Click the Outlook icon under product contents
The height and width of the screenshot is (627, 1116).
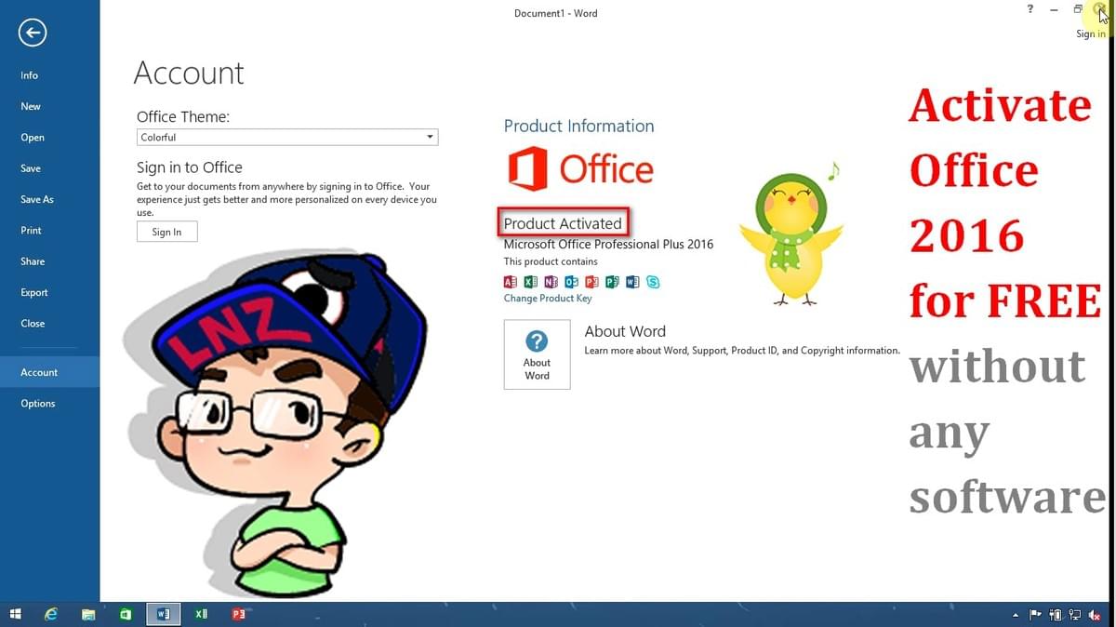coord(571,282)
